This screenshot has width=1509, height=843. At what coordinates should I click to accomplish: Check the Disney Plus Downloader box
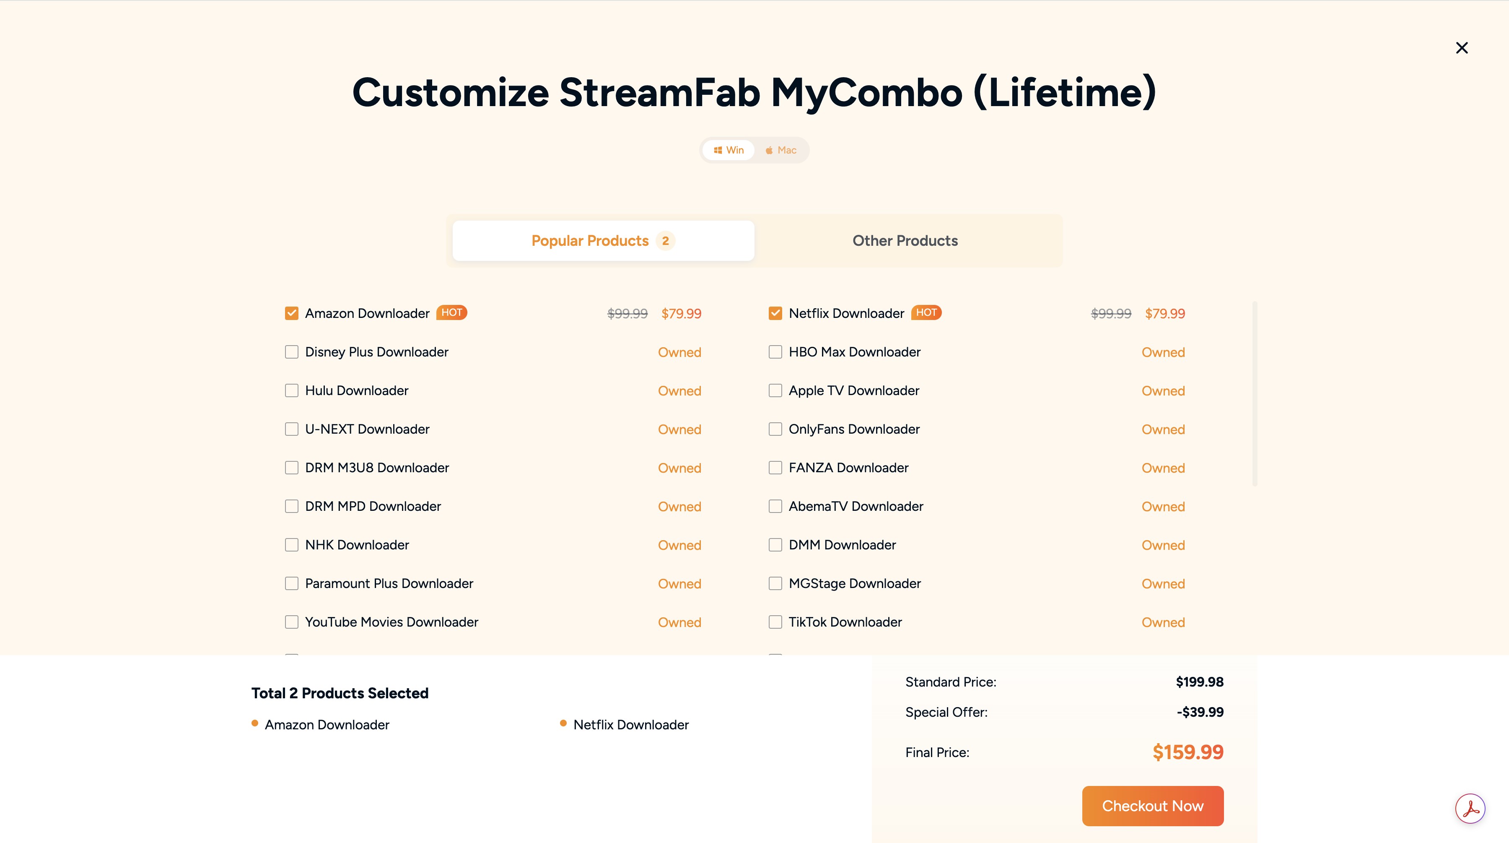pyautogui.click(x=291, y=352)
